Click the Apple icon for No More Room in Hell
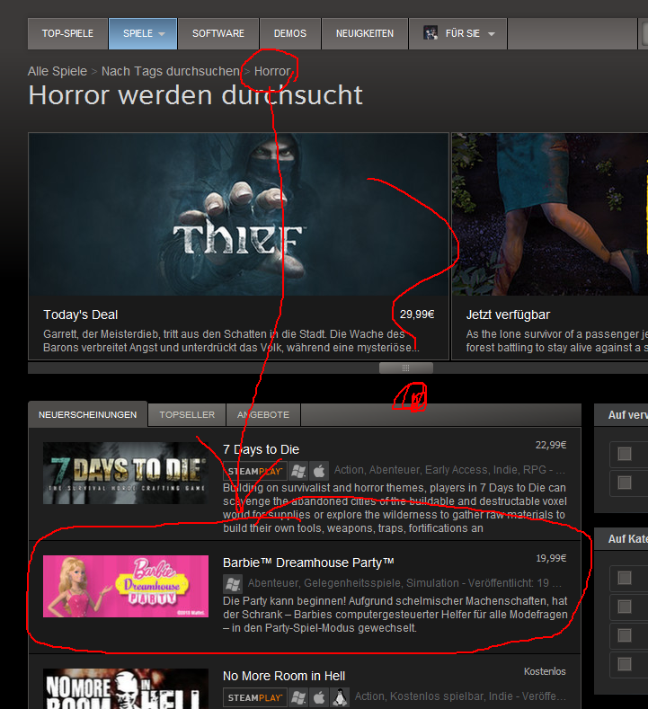The height and width of the screenshot is (709, 648). [319, 696]
